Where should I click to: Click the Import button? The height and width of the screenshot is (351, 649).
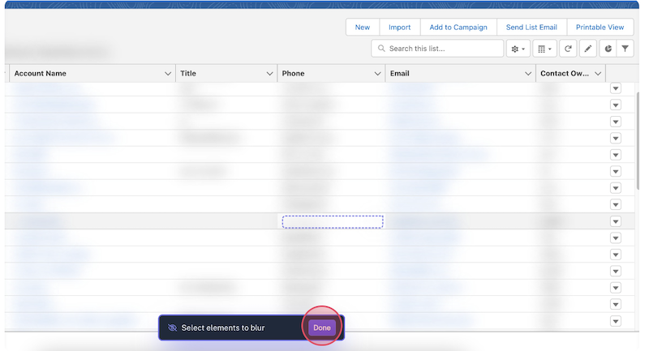coord(399,28)
